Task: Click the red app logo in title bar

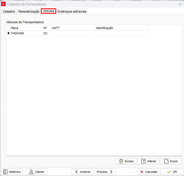Action: pyautogui.click(x=3, y=4)
